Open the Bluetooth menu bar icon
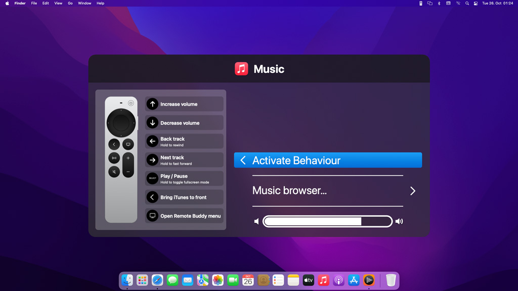The image size is (518, 291). click(x=439, y=4)
